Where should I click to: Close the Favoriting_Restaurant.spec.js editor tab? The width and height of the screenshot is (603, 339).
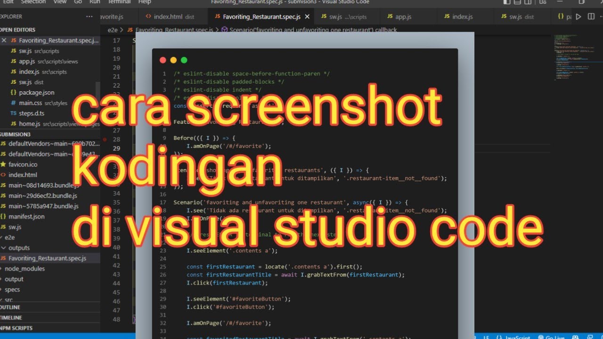click(307, 16)
